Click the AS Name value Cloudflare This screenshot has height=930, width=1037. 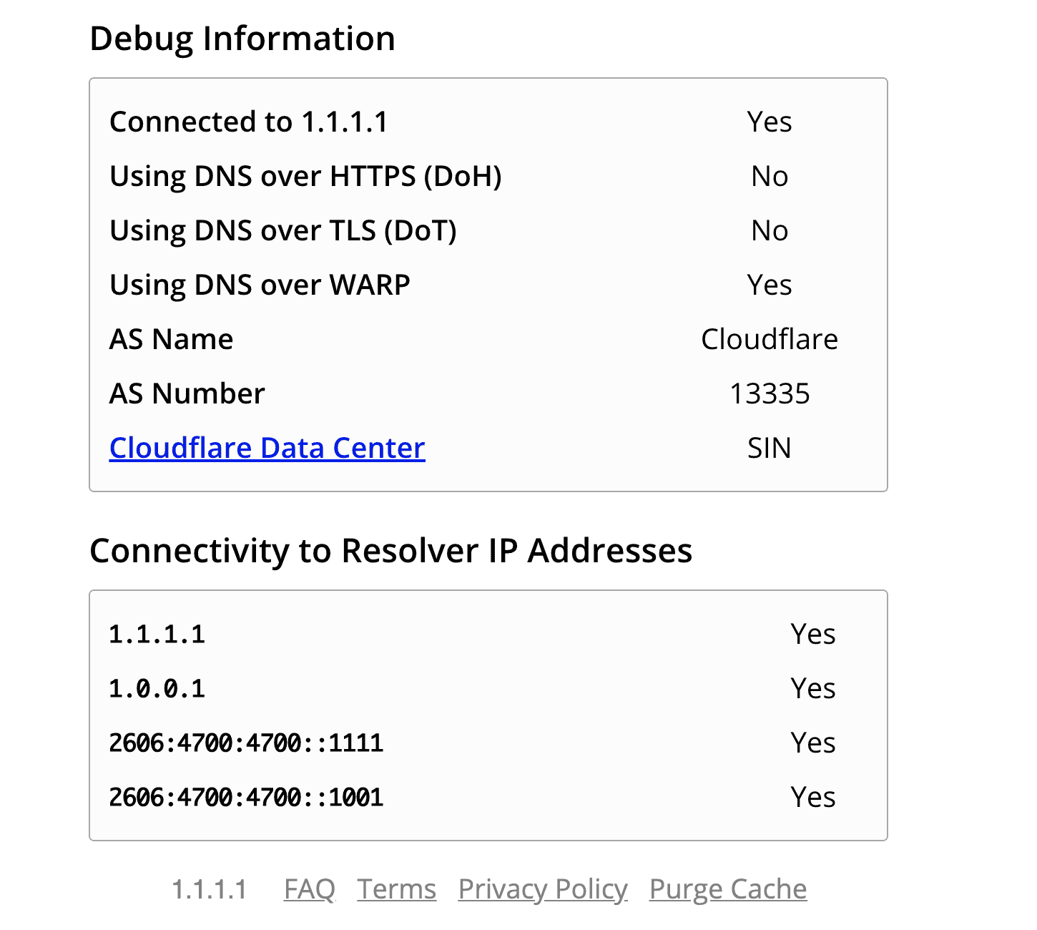[x=770, y=339]
